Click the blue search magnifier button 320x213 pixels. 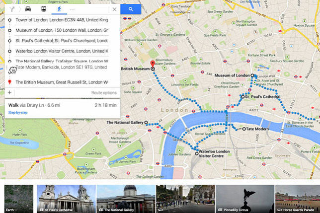(x=131, y=9)
